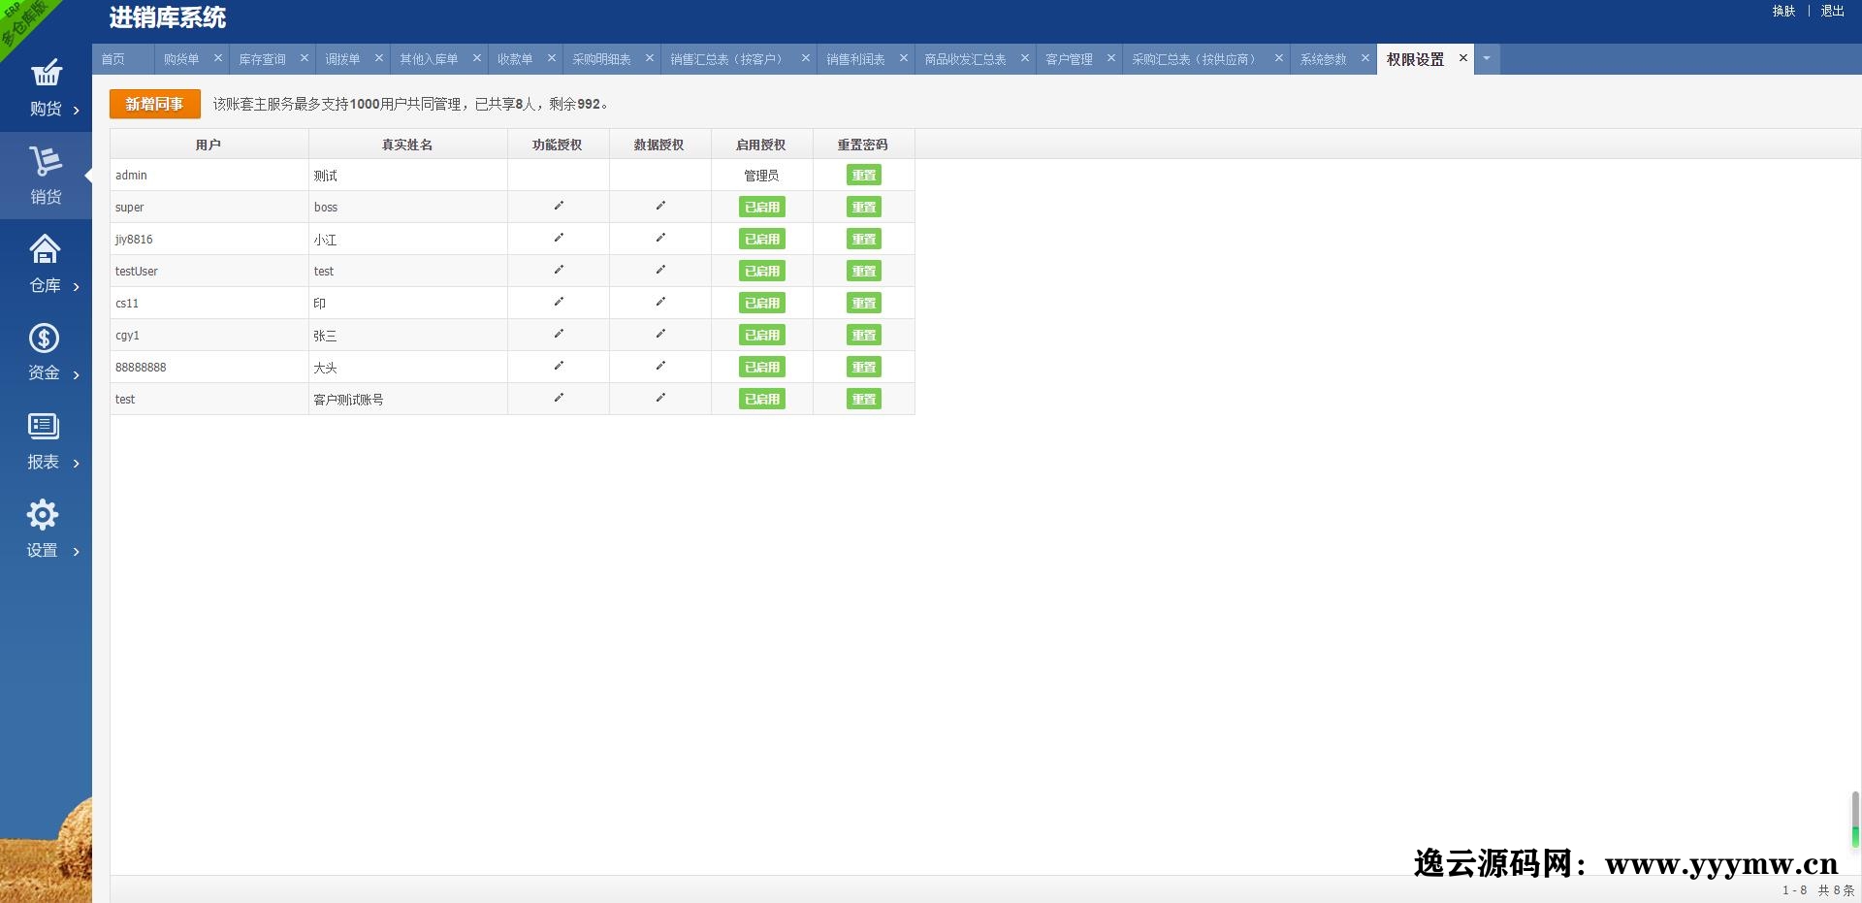Click the 退出 logout link
The width and height of the screenshot is (1862, 903).
(x=1832, y=11)
